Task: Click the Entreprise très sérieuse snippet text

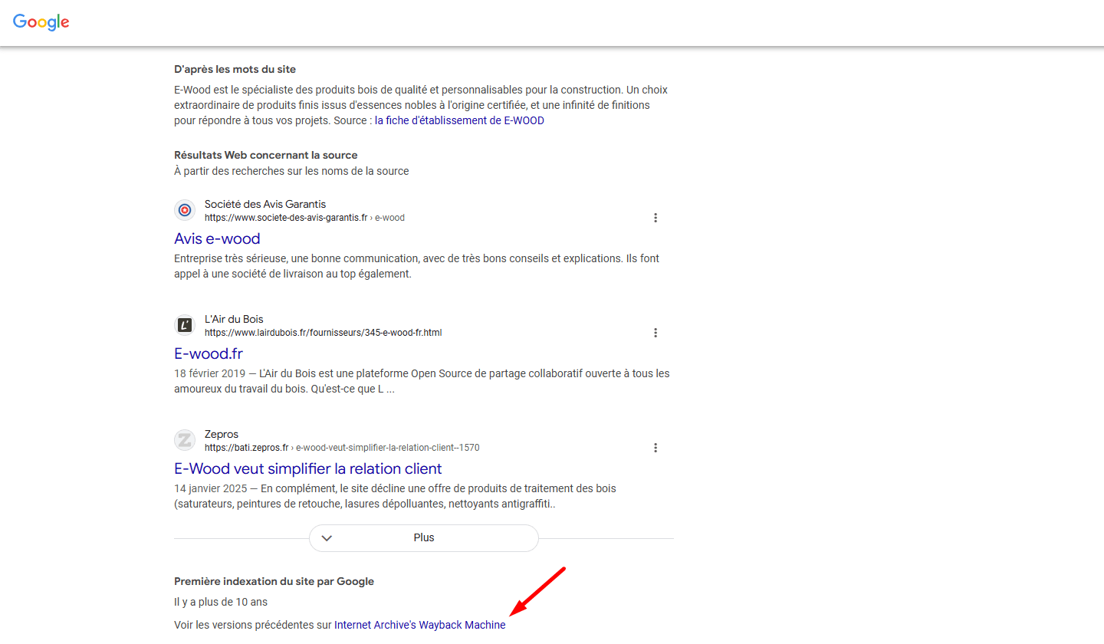Action: click(416, 266)
